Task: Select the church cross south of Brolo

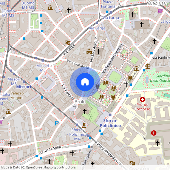Action: point(85,111)
